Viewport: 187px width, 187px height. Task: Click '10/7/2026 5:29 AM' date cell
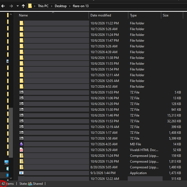coord(104,150)
